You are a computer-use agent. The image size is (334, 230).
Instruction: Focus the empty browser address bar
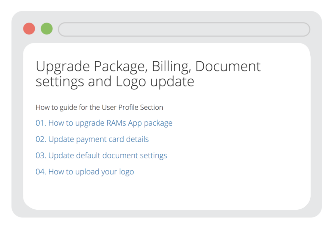tap(184, 29)
